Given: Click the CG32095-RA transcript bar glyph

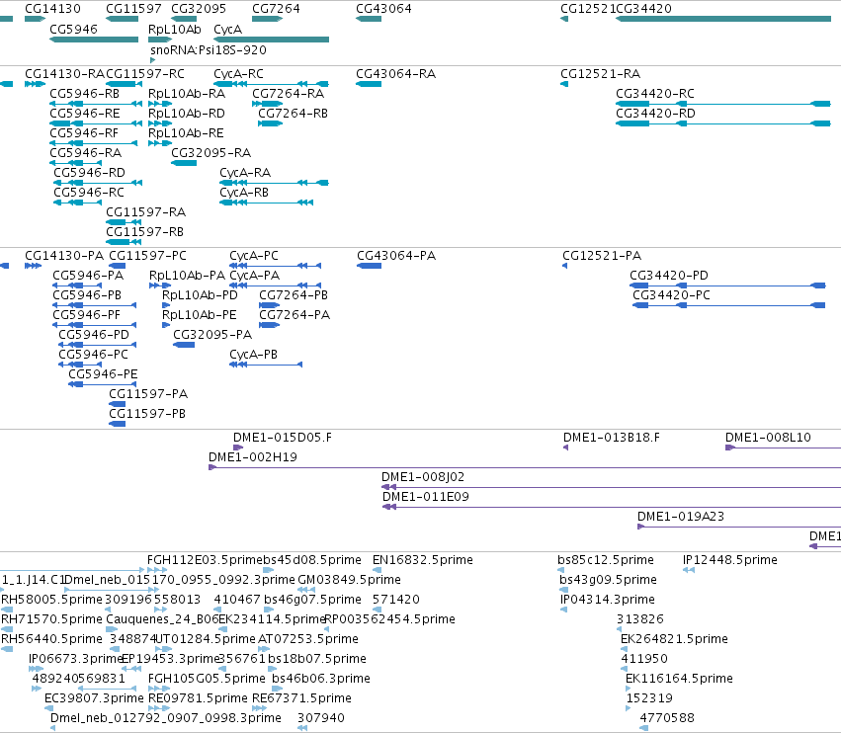Looking at the screenshot, I should [x=184, y=163].
